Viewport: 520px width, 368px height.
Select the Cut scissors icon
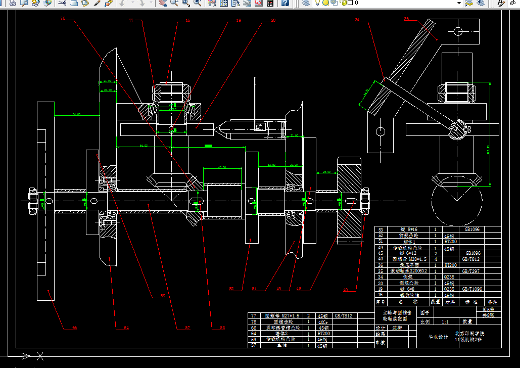62,3
